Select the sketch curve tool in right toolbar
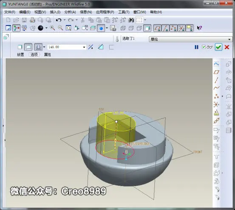This screenshot has height=210, width=235. [216, 64]
